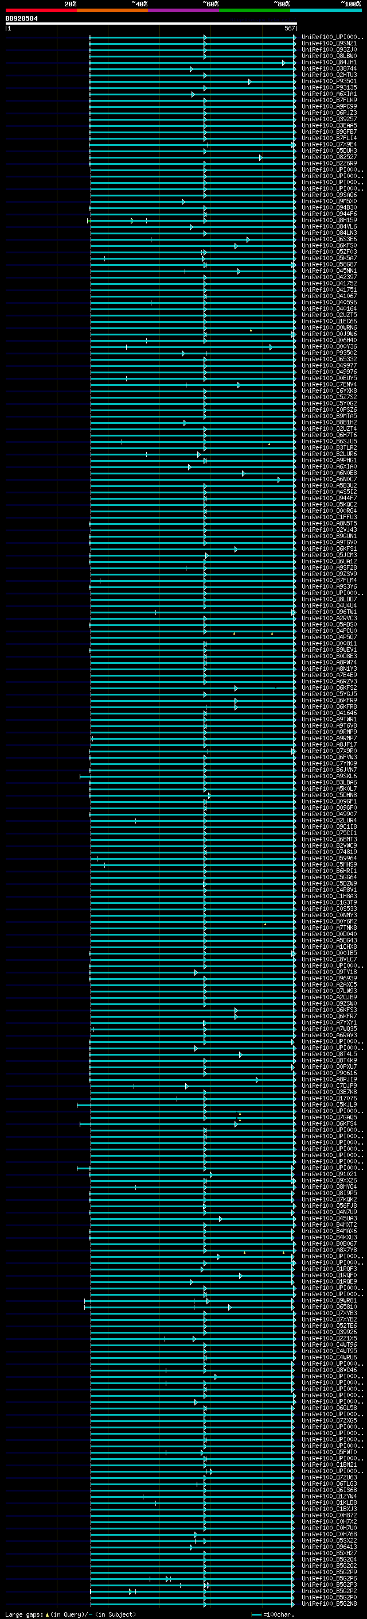Click the alignment bar for UniRef100_A9SKL6
This screenshot has width=367, height=1619.
pos(188,776)
